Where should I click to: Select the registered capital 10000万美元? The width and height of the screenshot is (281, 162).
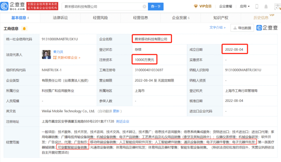click(144, 60)
